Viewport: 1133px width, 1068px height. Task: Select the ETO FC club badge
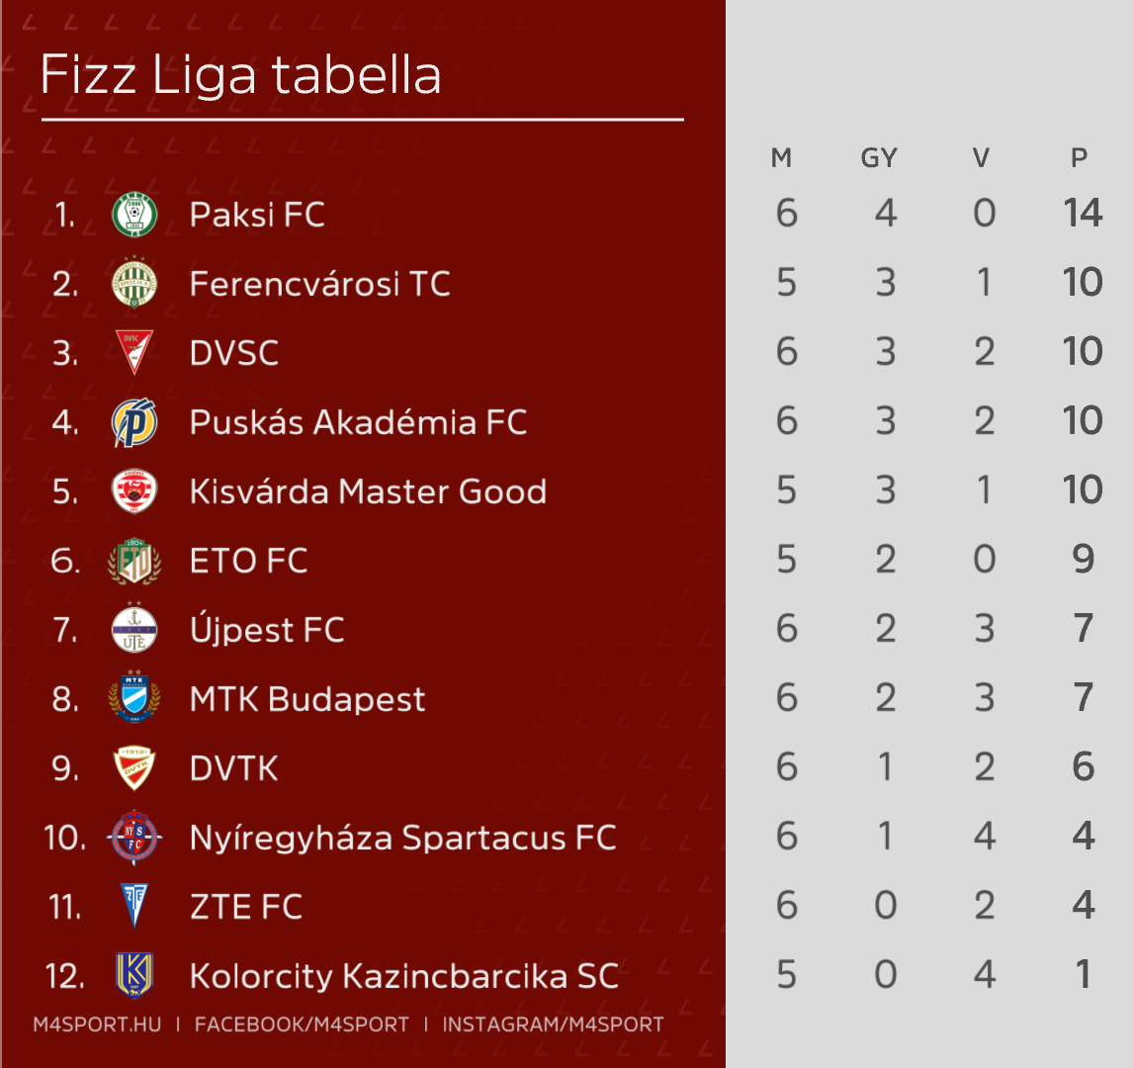point(134,561)
